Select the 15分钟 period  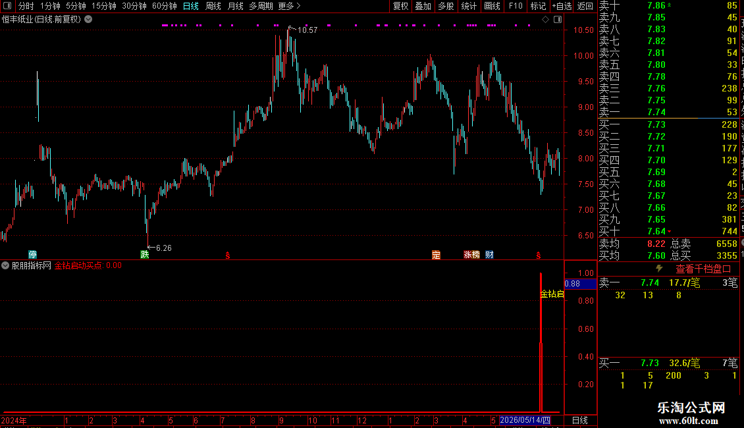tap(103, 6)
